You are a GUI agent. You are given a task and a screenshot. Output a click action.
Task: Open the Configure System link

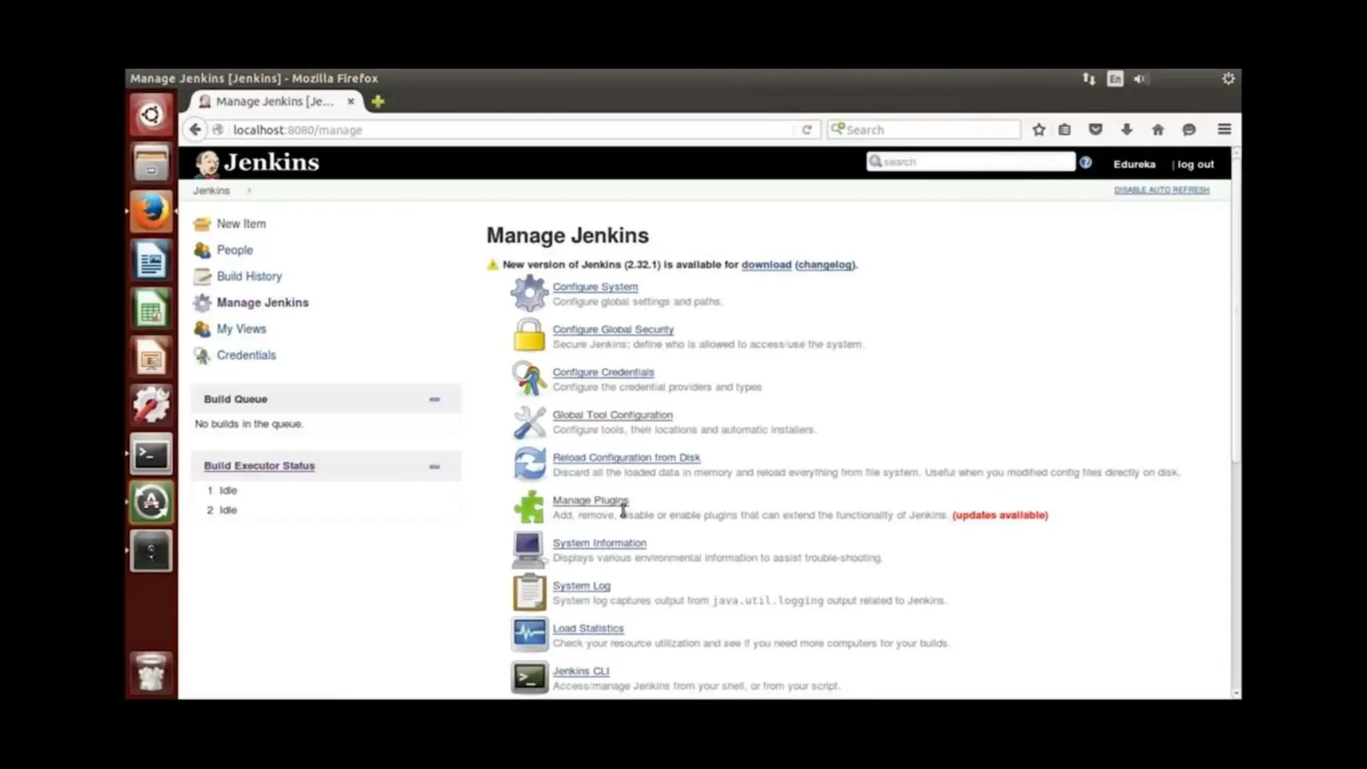[x=595, y=286]
